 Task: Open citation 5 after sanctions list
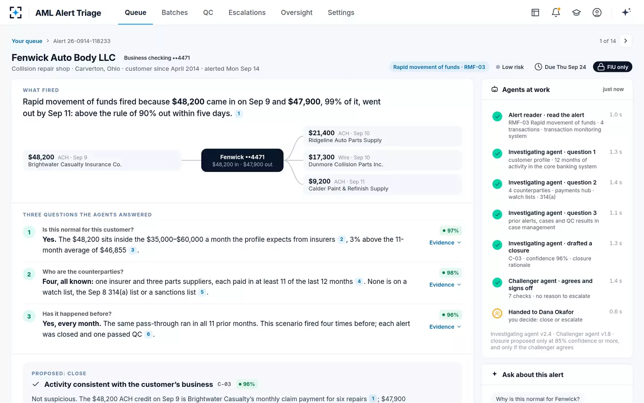pyautogui.click(x=202, y=292)
